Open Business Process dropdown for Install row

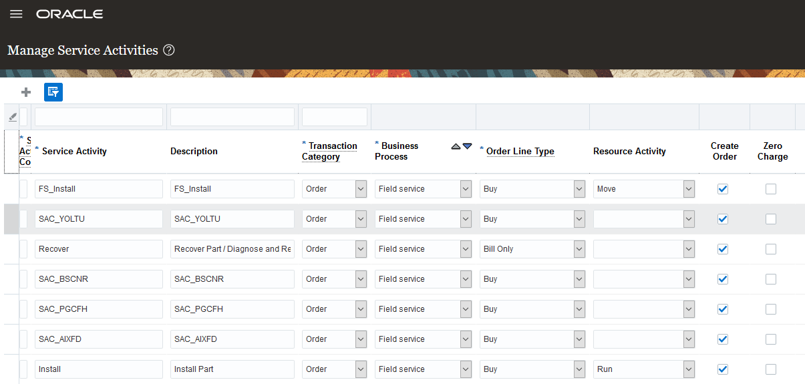tap(466, 369)
